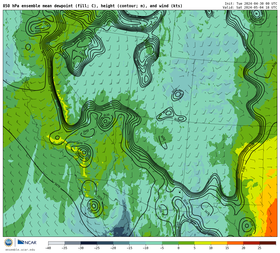280x253 pixels.
Task: Click the '-40' colorbar tick label
Action: click(x=48, y=248)
